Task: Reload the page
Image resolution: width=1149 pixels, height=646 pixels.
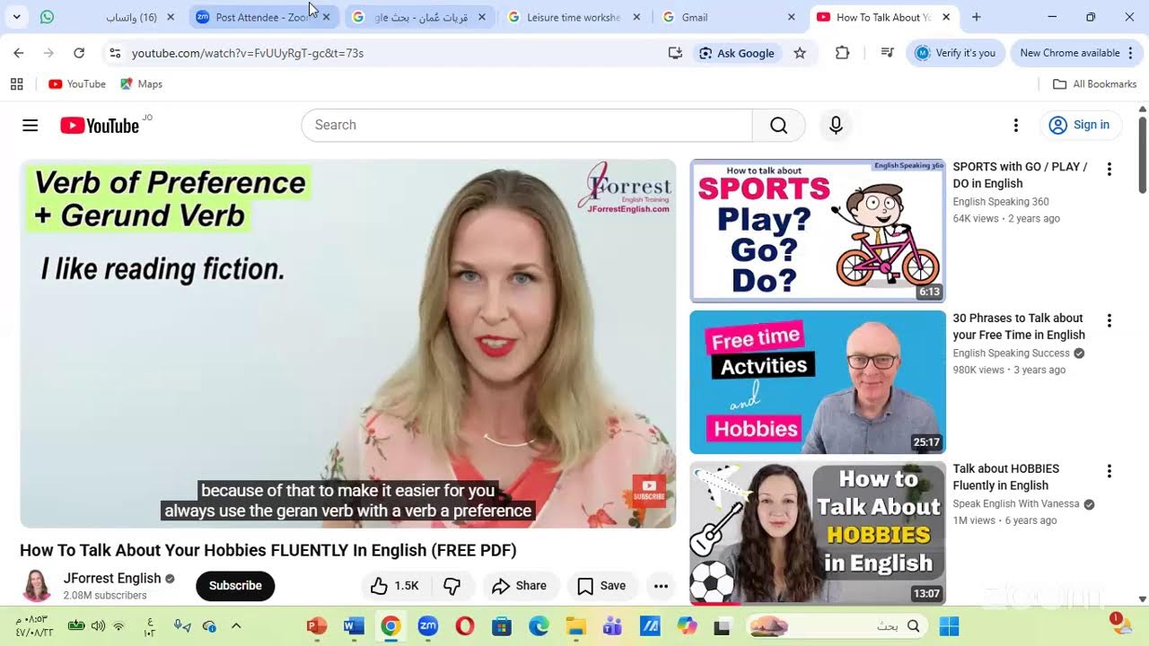Action: [79, 53]
